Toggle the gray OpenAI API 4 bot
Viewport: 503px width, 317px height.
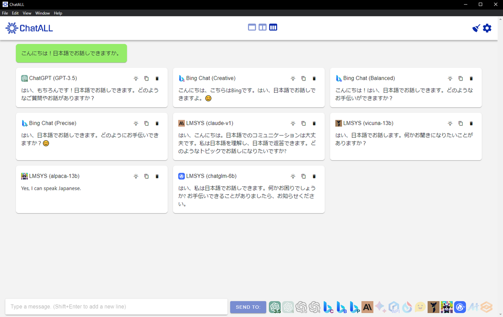click(x=315, y=307)
